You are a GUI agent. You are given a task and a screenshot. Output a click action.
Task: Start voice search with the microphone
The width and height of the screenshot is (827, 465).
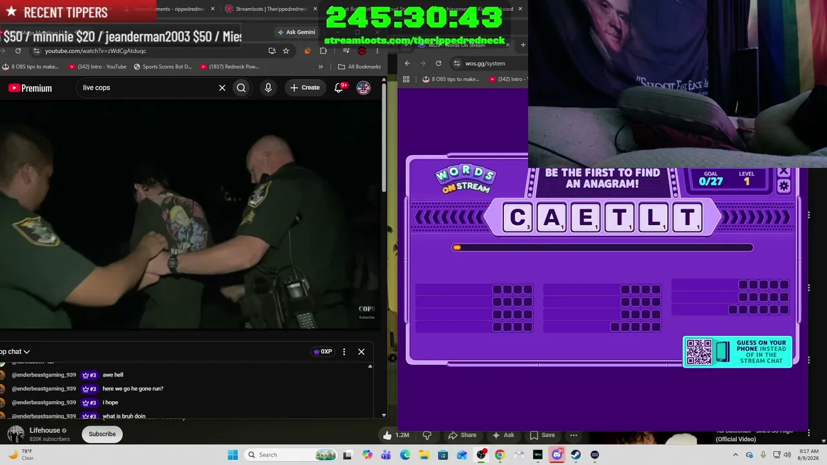(268, 88)
